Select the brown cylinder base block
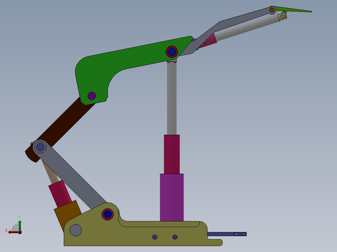The height and width of the screenshot is (252, 337). [x=68, y=215]
